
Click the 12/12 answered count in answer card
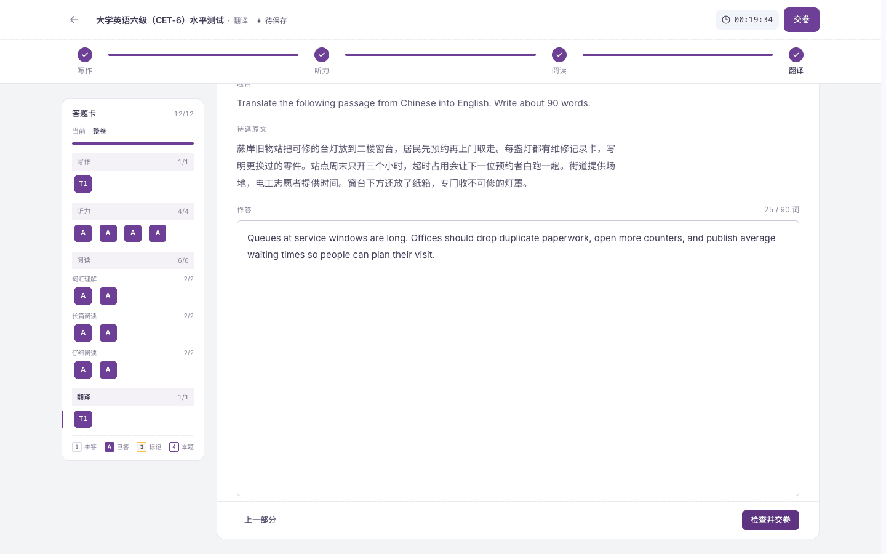[183, 114]
